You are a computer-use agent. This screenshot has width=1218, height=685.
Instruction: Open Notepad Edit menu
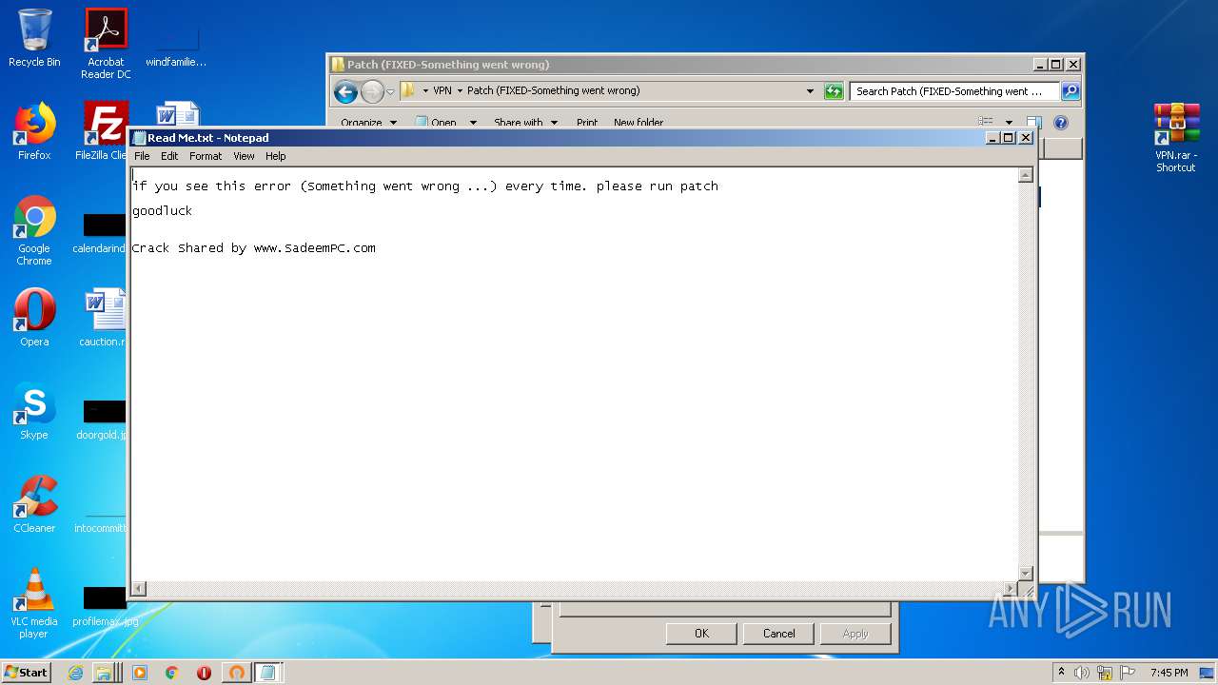tap(169, 156)
